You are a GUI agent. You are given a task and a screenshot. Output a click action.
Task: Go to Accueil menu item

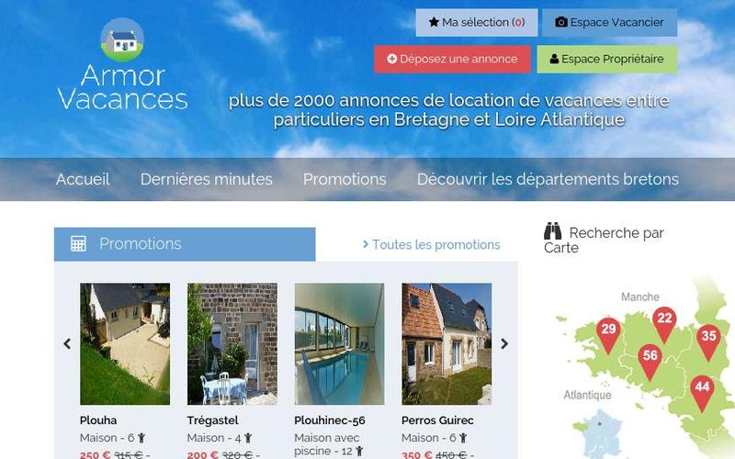point(83,179)
